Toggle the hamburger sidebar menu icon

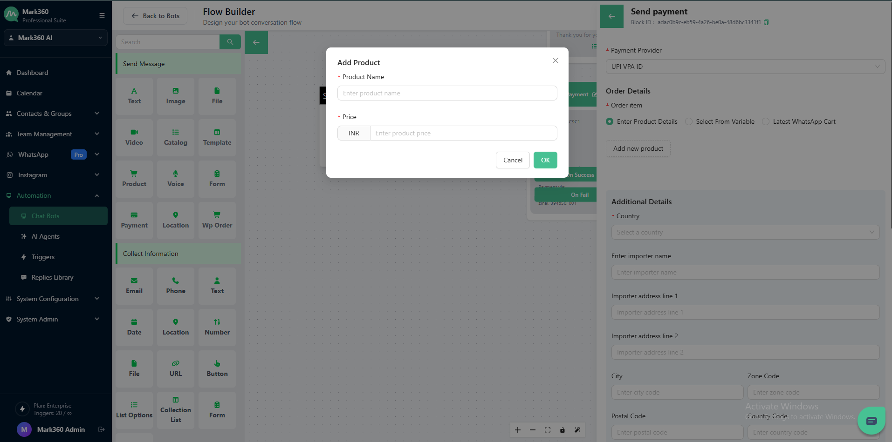(102, 15)
